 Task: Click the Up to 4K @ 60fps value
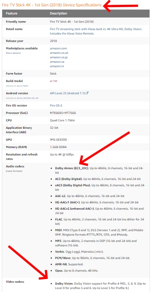63,154
